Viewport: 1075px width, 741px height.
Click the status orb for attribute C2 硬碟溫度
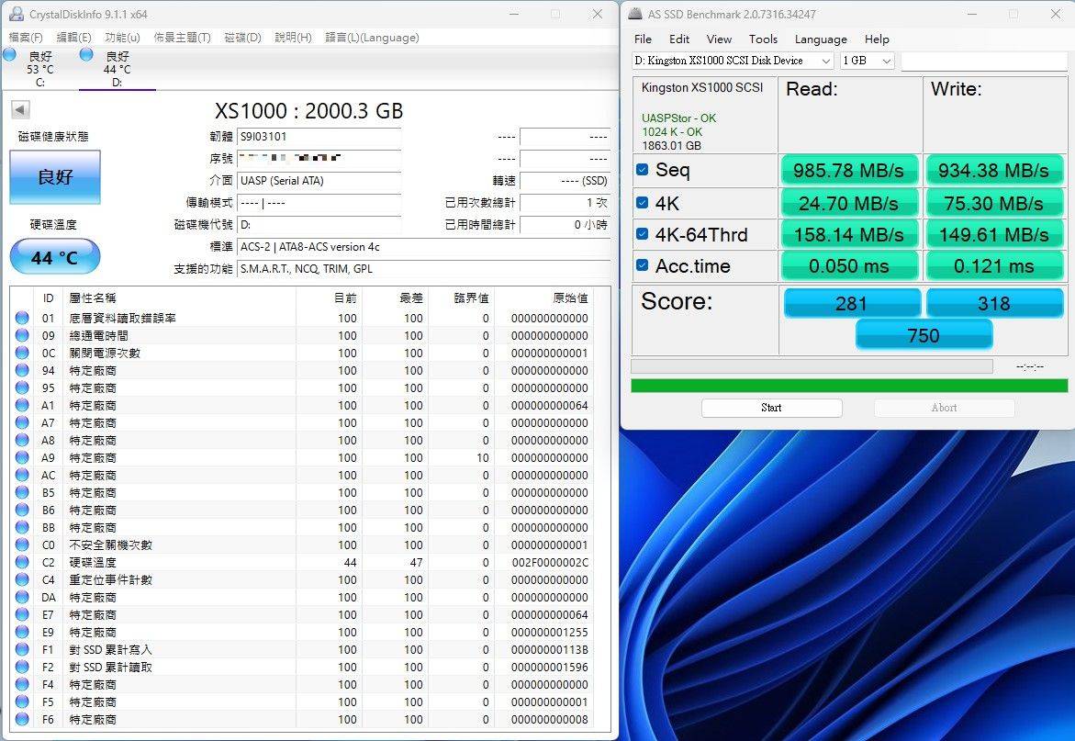(x=22, y=562)
